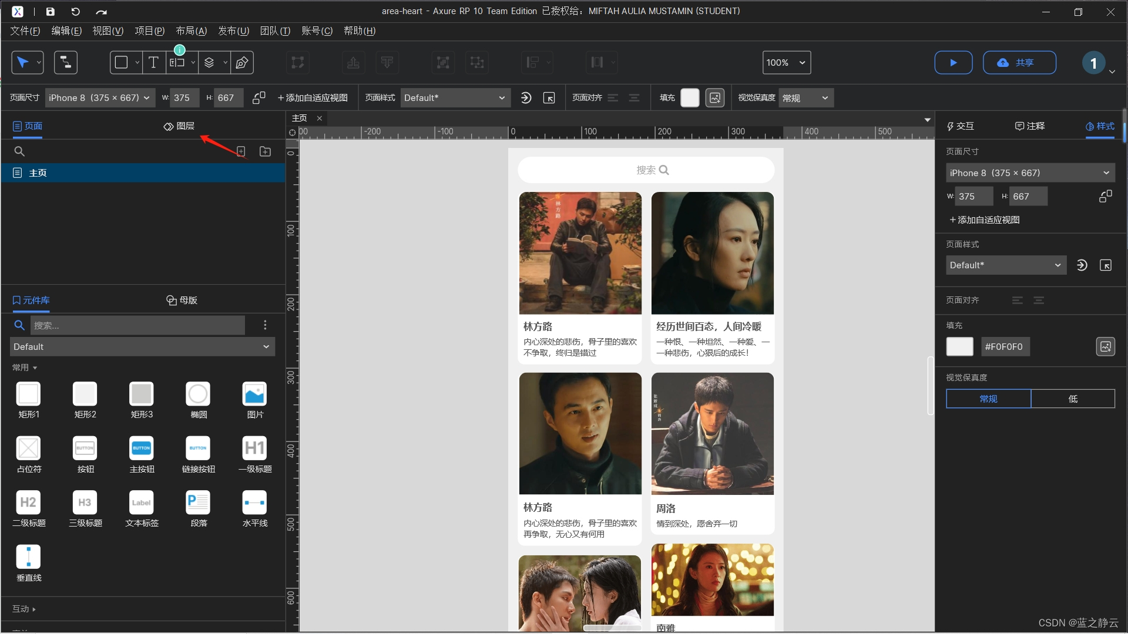Click the Add Page icon

tap(241, 151)
